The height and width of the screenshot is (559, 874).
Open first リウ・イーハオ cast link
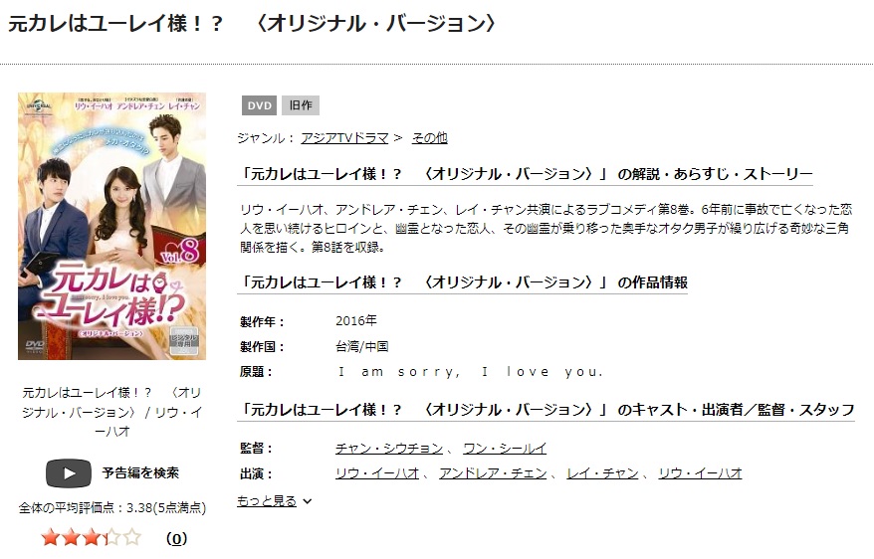point(377,473)
